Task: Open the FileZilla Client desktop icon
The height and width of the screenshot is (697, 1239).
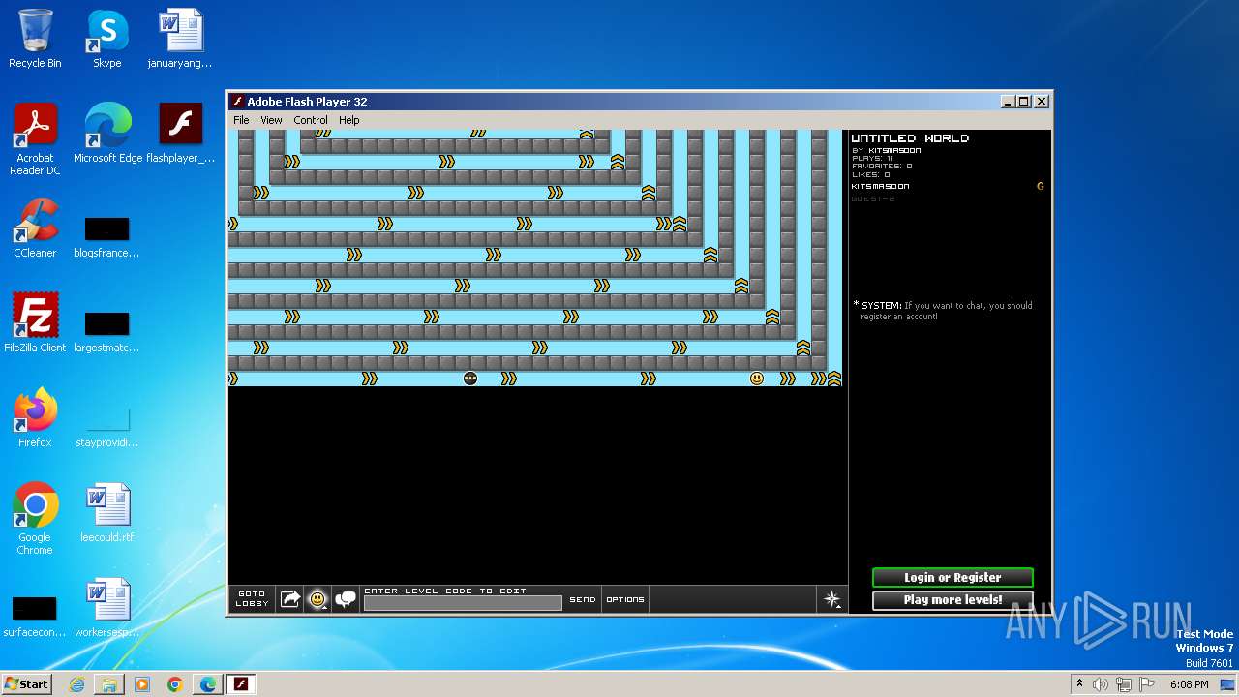Action: [x=35, y=323]
